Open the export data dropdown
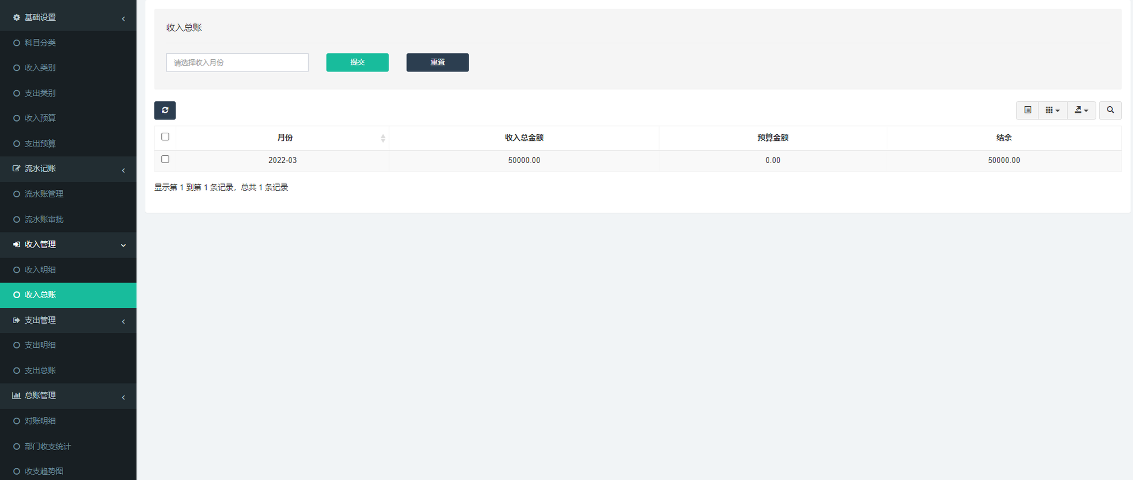This screenshot has width=1133, height=480. (1081, 110)
